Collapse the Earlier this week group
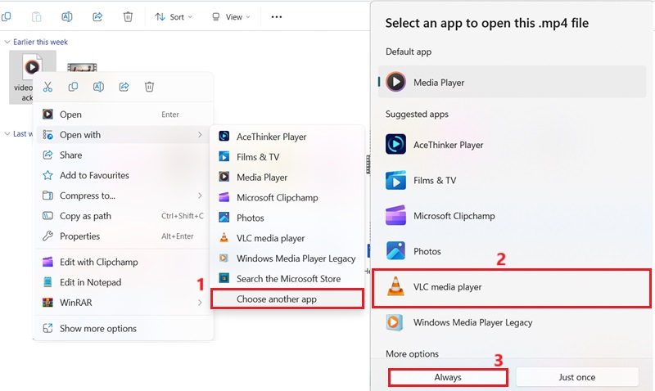Screen dimensions: 655x391 [7, 42]
